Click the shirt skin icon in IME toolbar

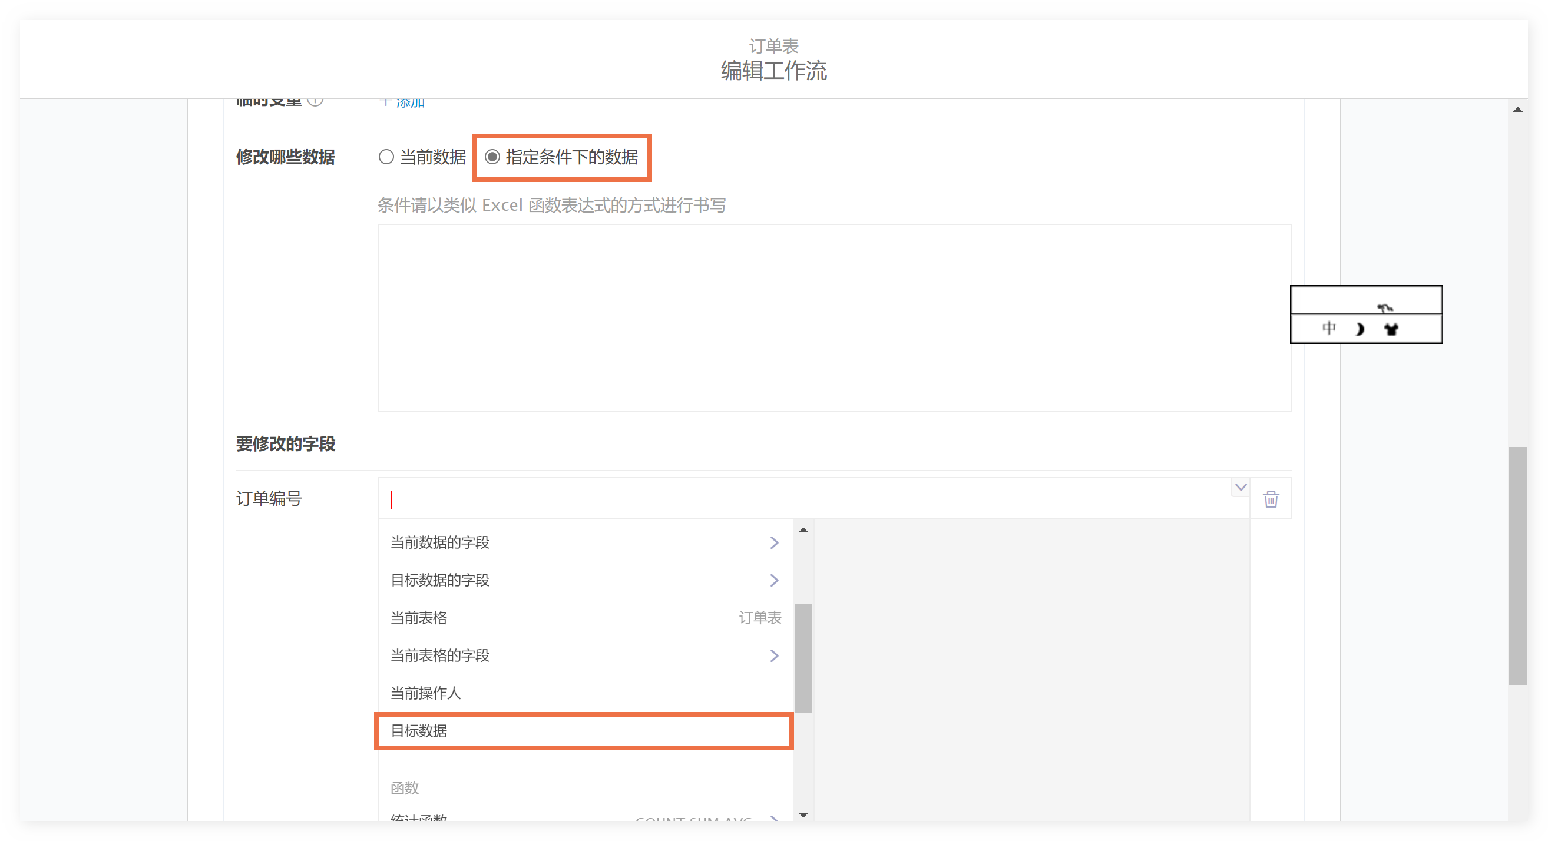pos(1391,329)
